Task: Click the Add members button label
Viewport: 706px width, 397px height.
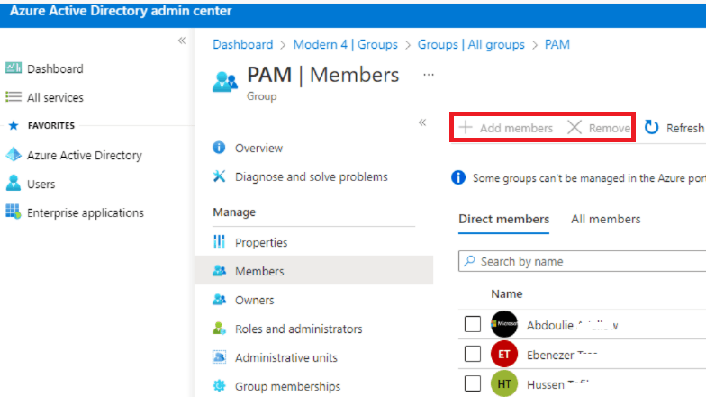Action: pos(516,128)
